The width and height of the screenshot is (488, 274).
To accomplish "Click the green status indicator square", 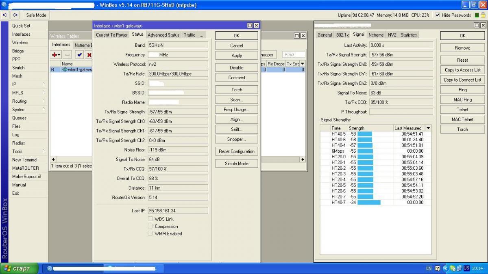I will point(477,15).
